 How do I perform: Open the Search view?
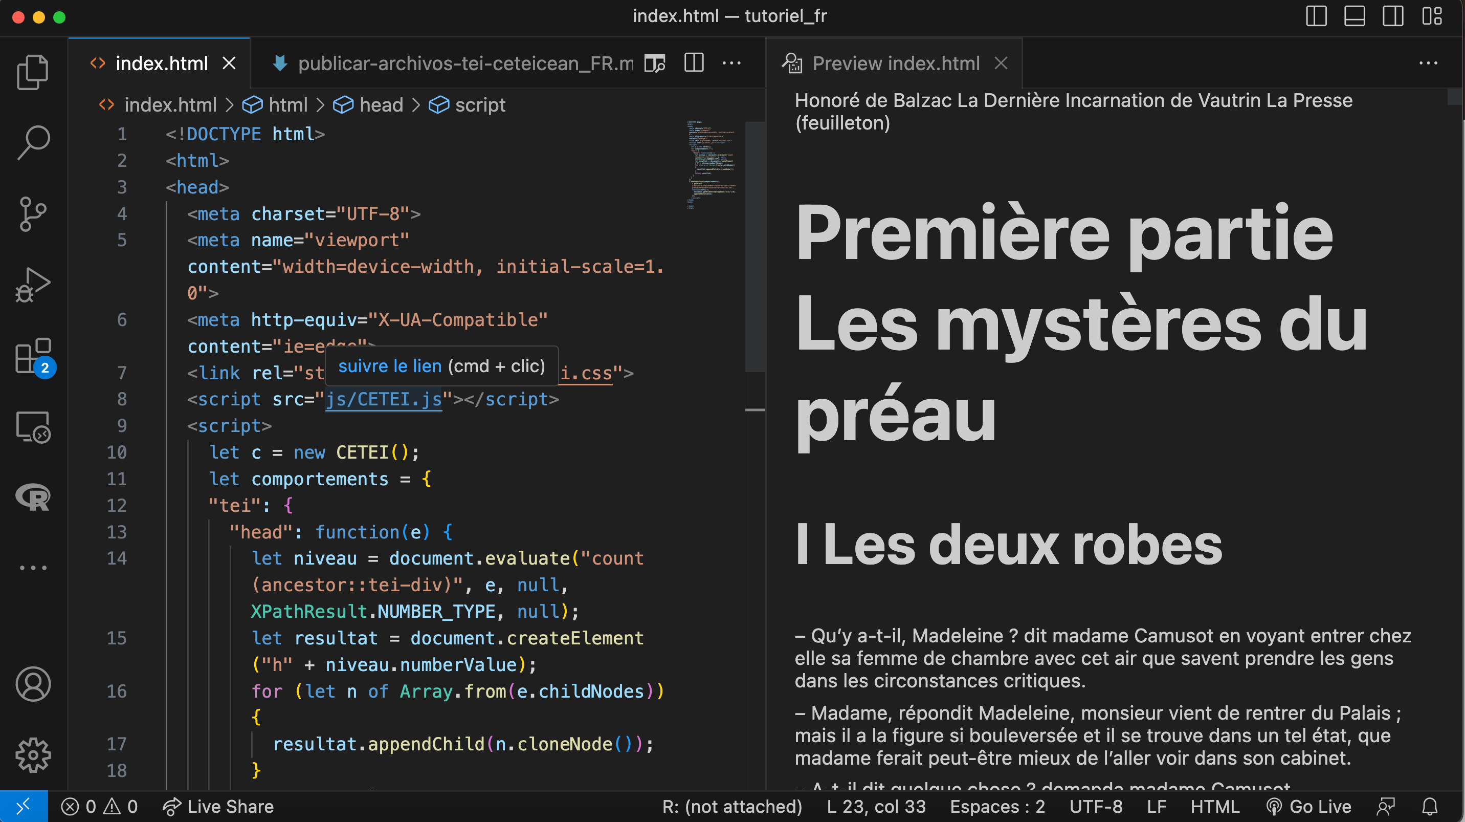pyautogui.click(x=32, y=142)
